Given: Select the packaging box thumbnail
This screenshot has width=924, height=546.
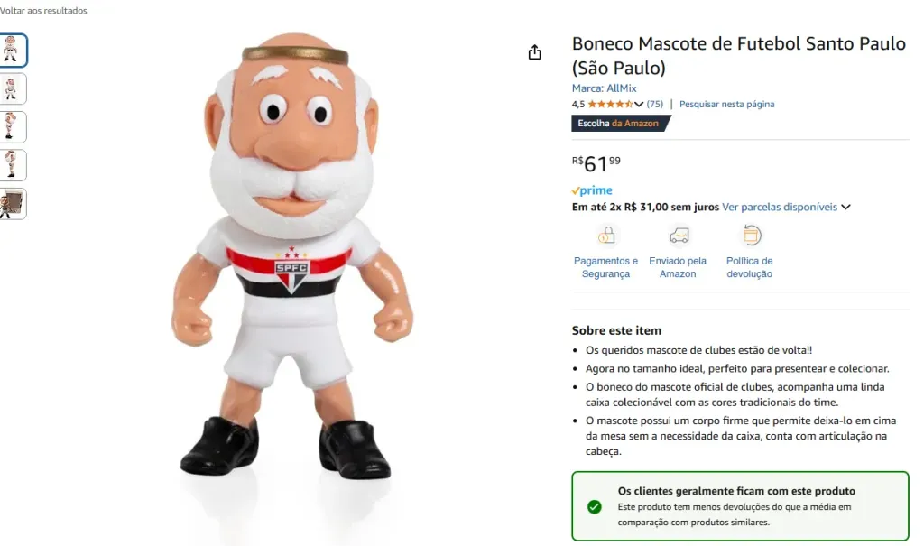Looking at the screenshot, I should tap(13, 204).
